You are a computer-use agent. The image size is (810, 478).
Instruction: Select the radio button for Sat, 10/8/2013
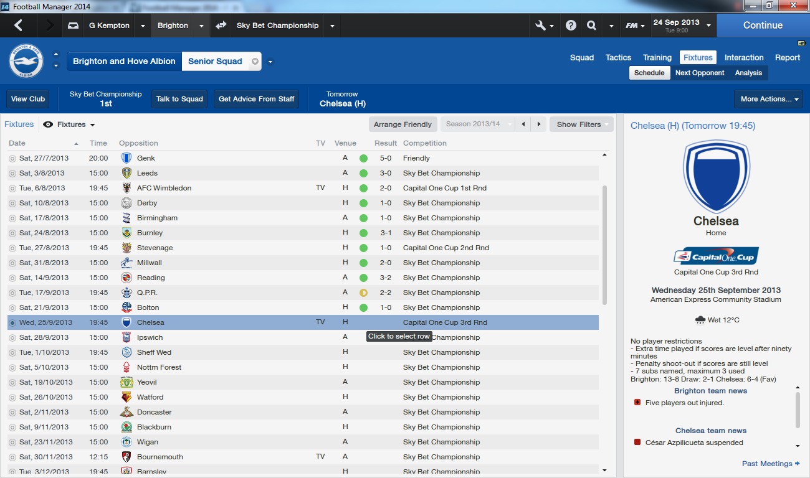(x=12, y=203)
